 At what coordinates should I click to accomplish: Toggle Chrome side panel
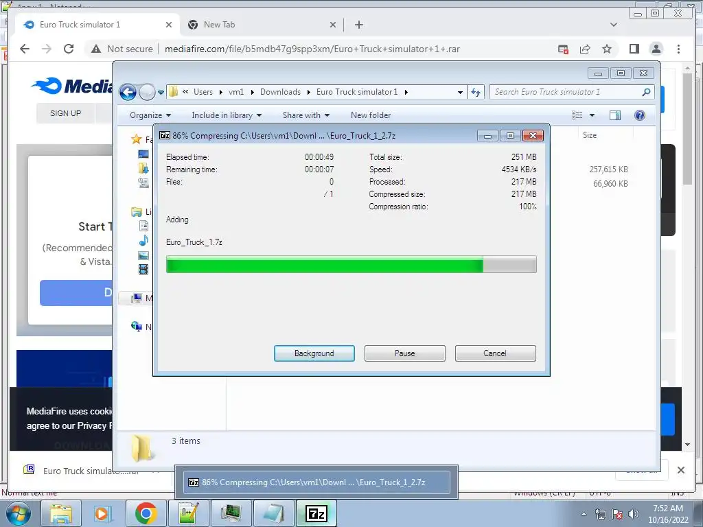[x=634, y=49]
